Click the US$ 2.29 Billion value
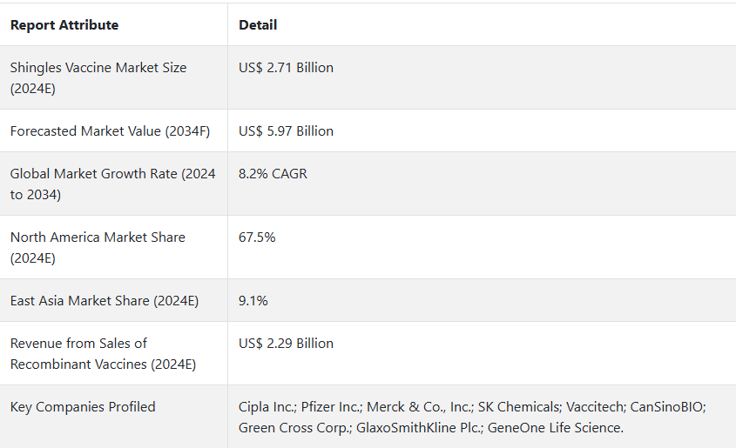736x448 pixels. coord(286,344)
